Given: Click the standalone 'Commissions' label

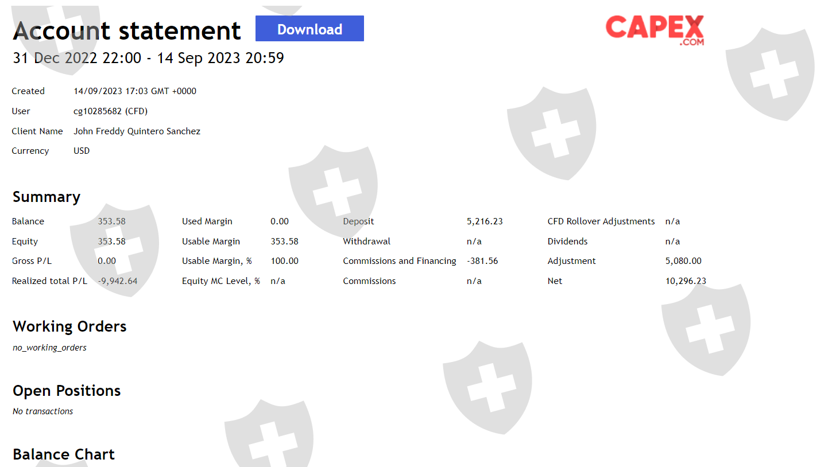Looking at the screenshot, I should [369, 281].
